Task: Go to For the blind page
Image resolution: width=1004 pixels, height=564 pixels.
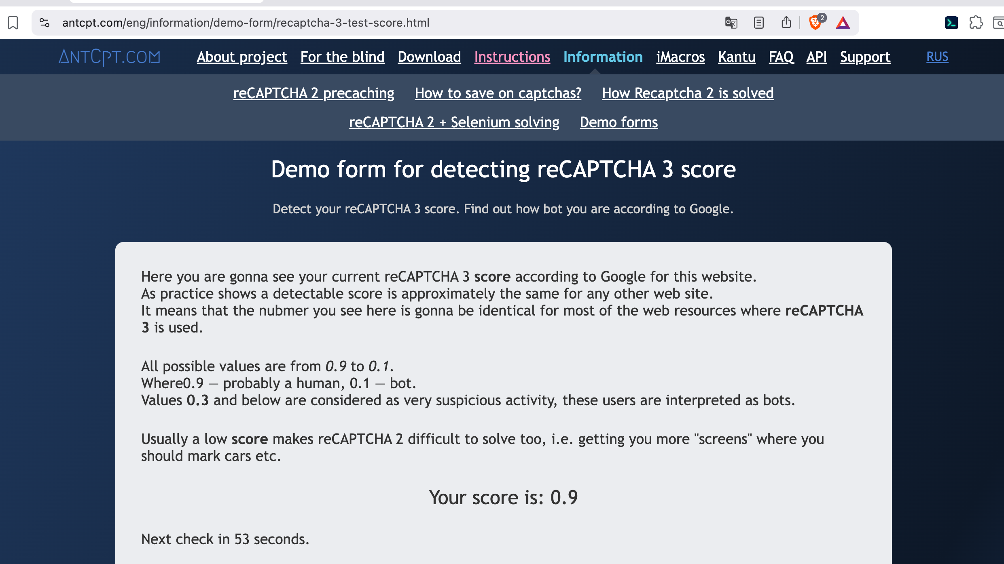Action: coord(342,57)
